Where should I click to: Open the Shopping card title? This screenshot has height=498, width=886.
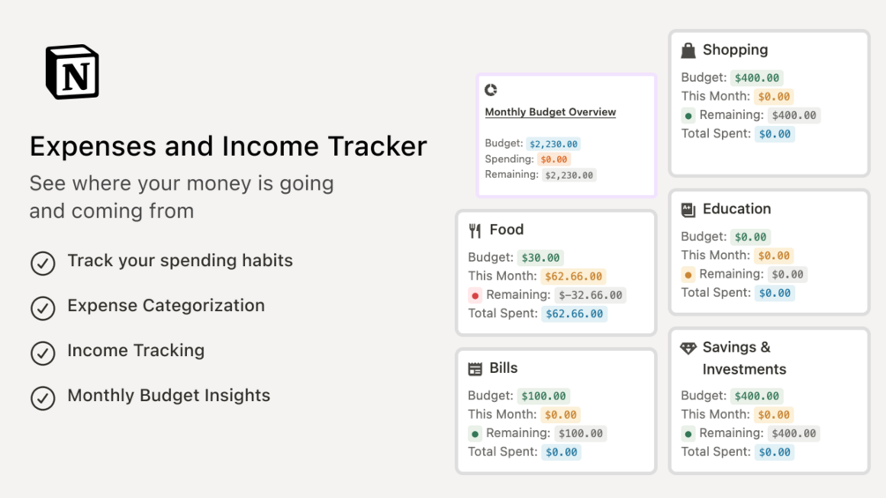[735, 50]
